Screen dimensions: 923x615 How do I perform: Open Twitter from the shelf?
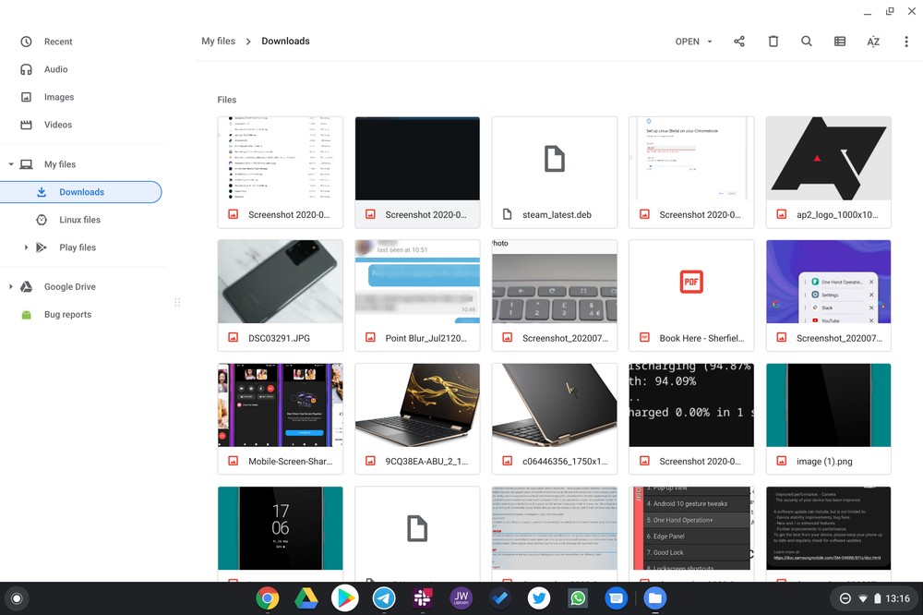coord(539,598)
